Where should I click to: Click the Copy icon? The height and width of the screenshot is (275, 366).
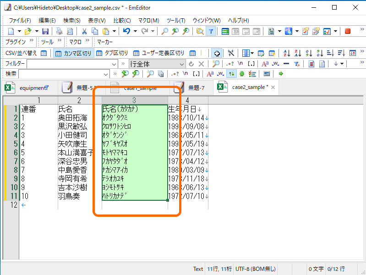(x=94, y=31)
